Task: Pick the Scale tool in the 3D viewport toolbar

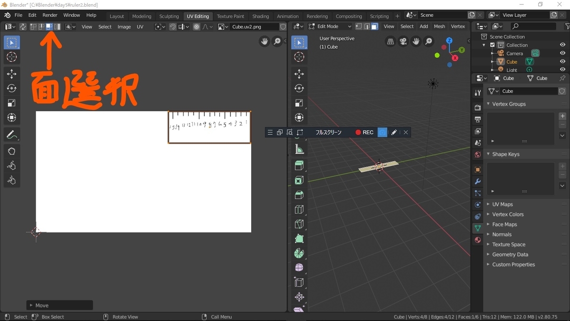Action: (x=299, y=103)
